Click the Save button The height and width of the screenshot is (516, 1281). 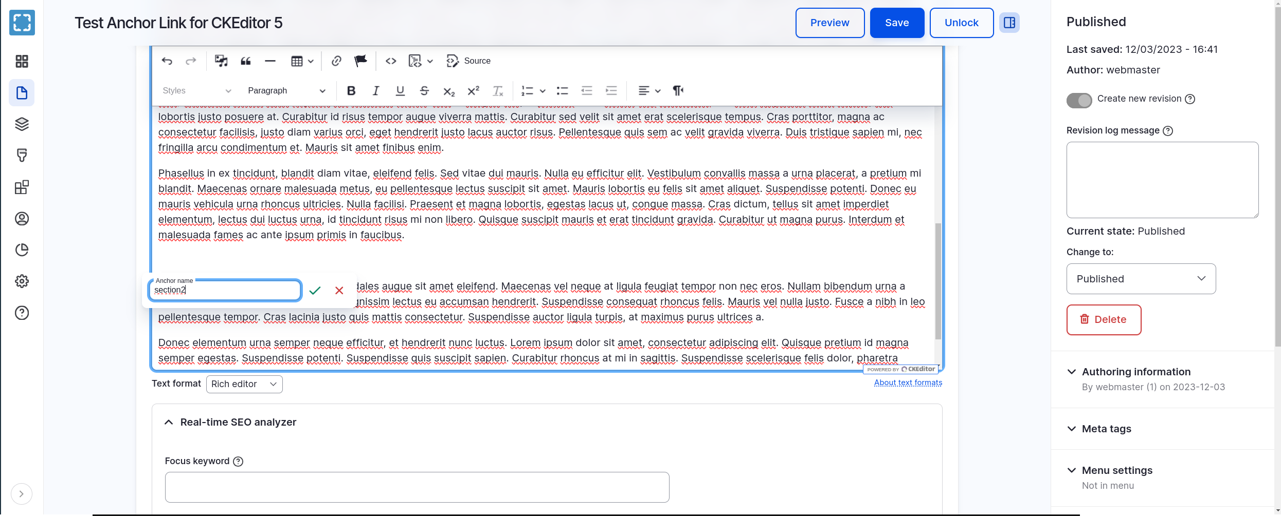pyautogui.click(x=896, y=23)
